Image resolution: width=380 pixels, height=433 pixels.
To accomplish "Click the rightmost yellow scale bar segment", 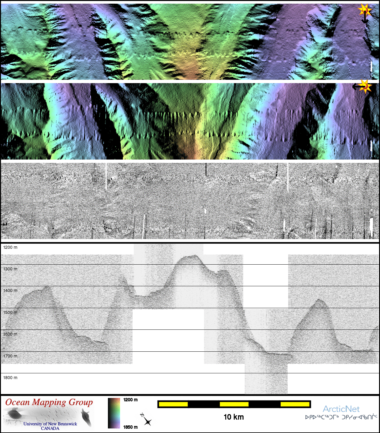I will [295, 404].
